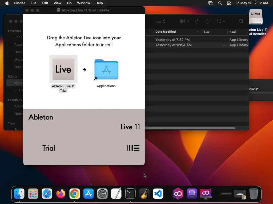Select row modified Yesterday at 7:52 PM
The image size is (273, 204).
pyautogui.click(x=197, y=40)
